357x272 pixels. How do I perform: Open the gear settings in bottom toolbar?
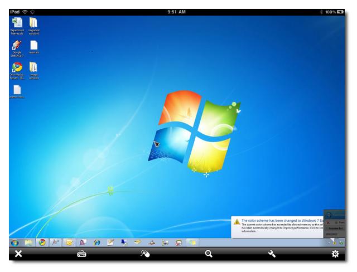click(335, 254)
